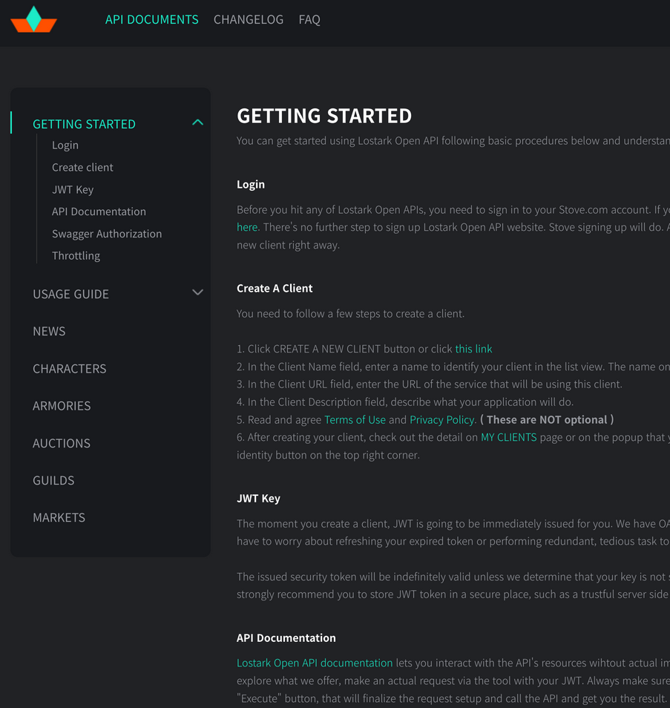Open the News sidebar section

tap(49, 332)
